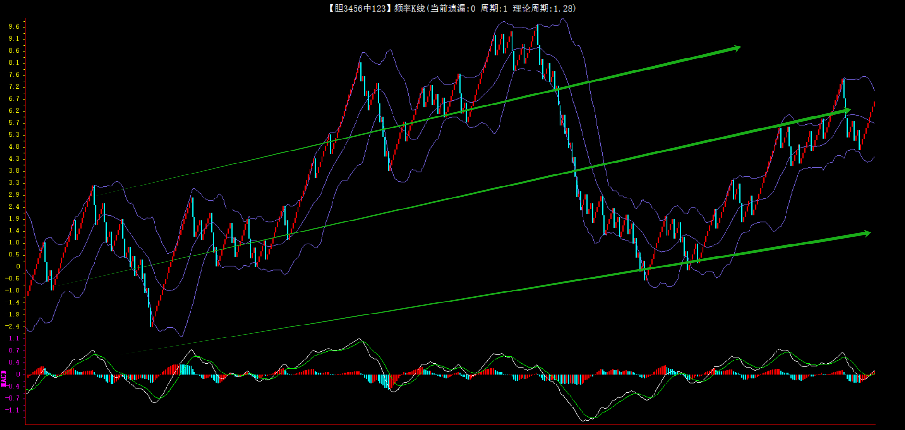Click the 6.2 value on the price axis
This screenshot has height=430, width=905.
(14, 111)
